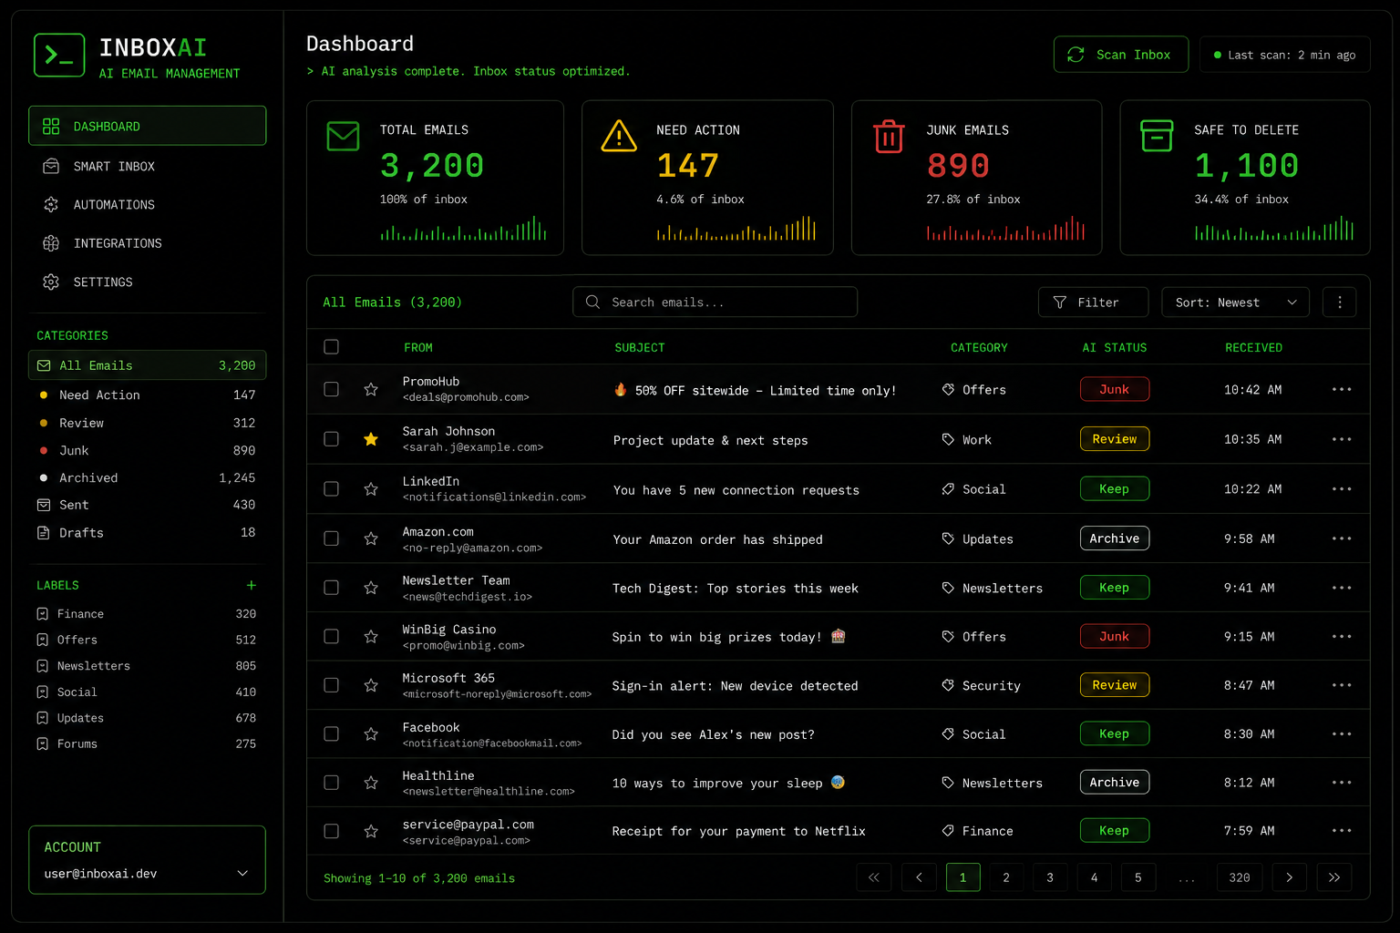
Task: Click the Junk status on PromoHub email
Action: (x=1114, y=389)
